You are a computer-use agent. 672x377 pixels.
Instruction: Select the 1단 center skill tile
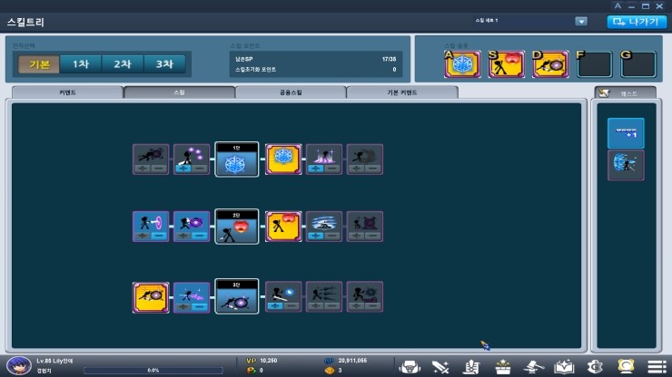click(x=237, y=159)
